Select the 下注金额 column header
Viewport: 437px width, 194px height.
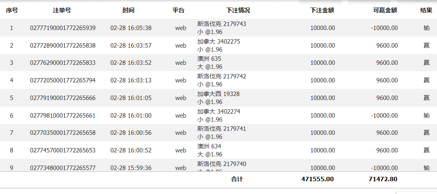322,10
